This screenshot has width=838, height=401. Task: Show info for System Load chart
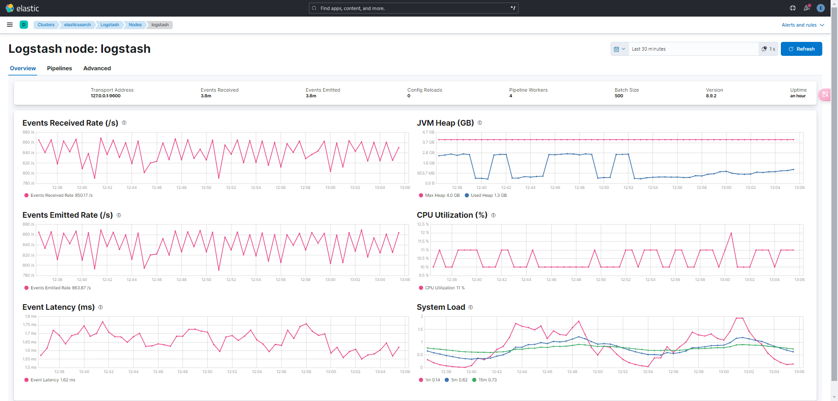tap(471, 307)
